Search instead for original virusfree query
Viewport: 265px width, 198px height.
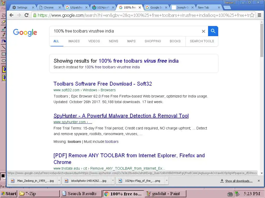click(112, 67)
